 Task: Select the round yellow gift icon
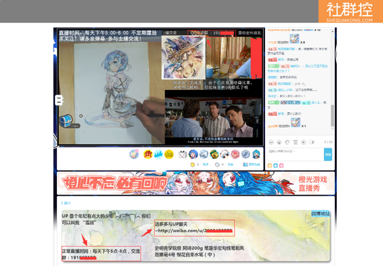(169, 154)
